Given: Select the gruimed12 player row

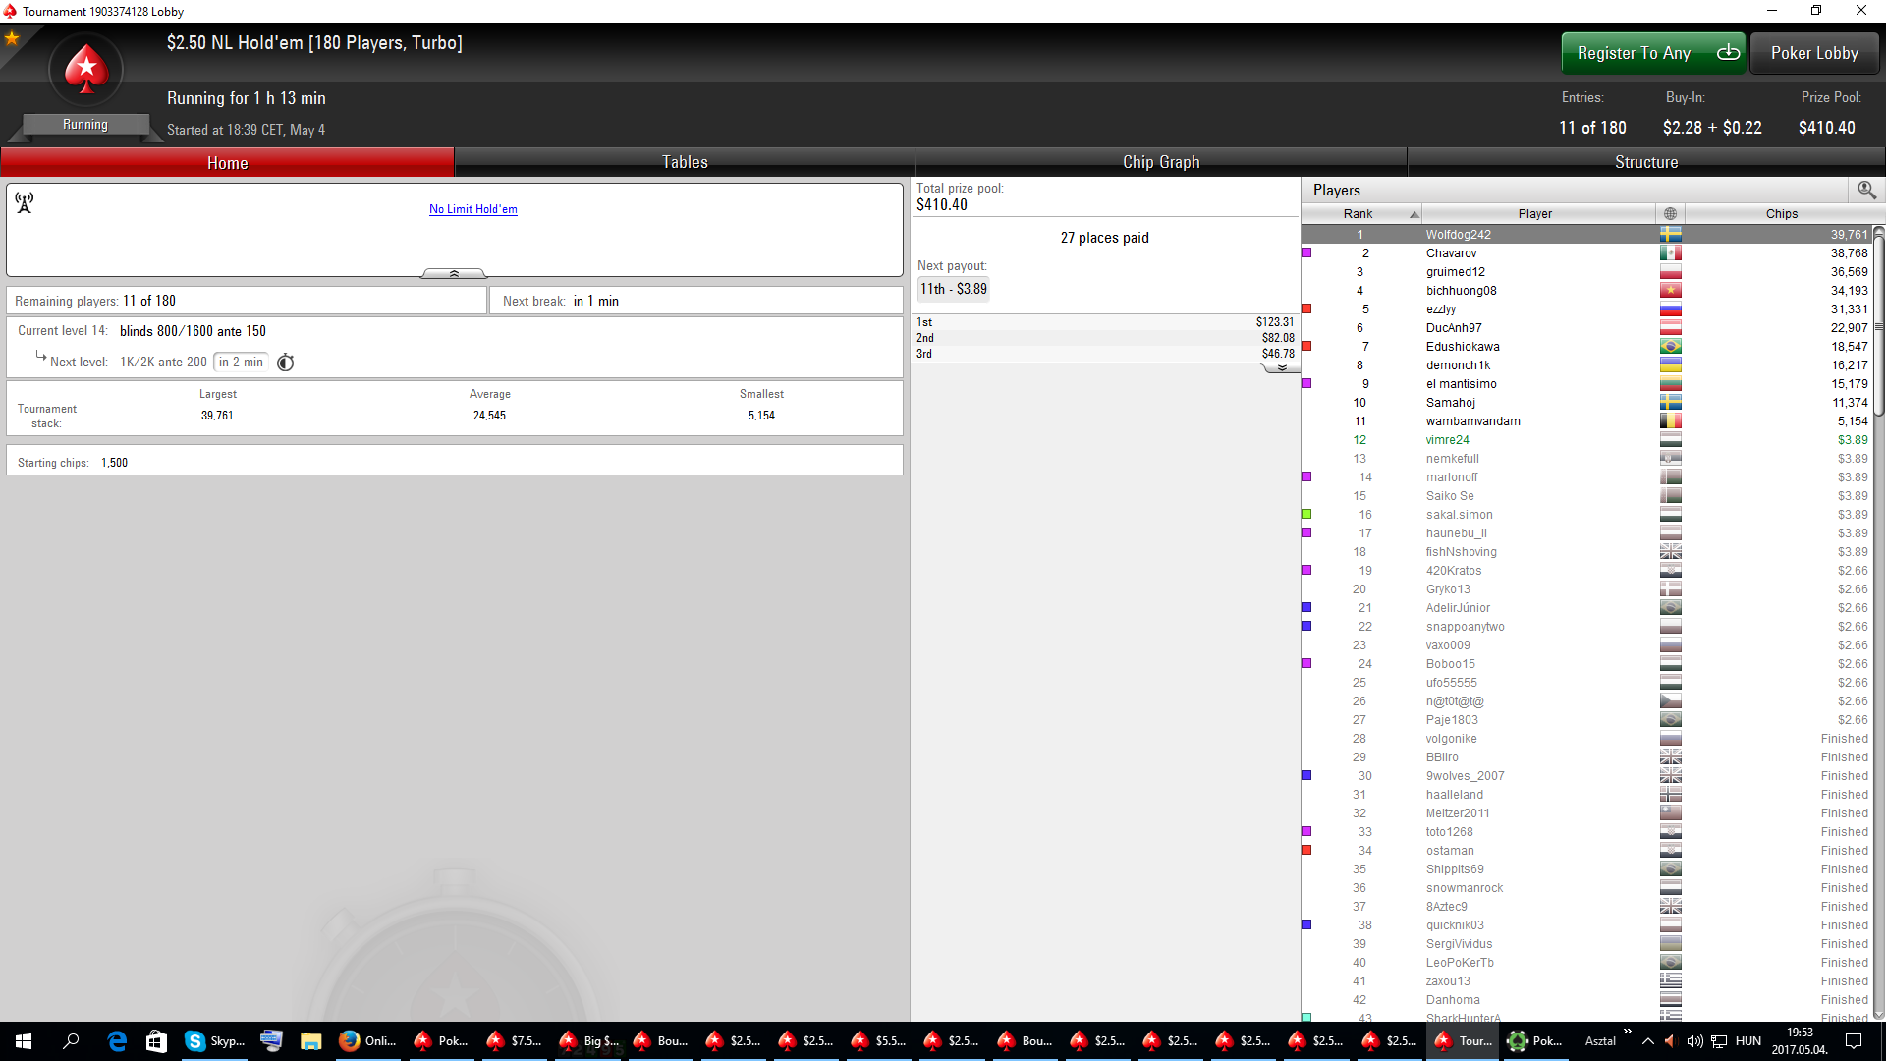Looking at the screenshot, I should [x=1586, y=272].
